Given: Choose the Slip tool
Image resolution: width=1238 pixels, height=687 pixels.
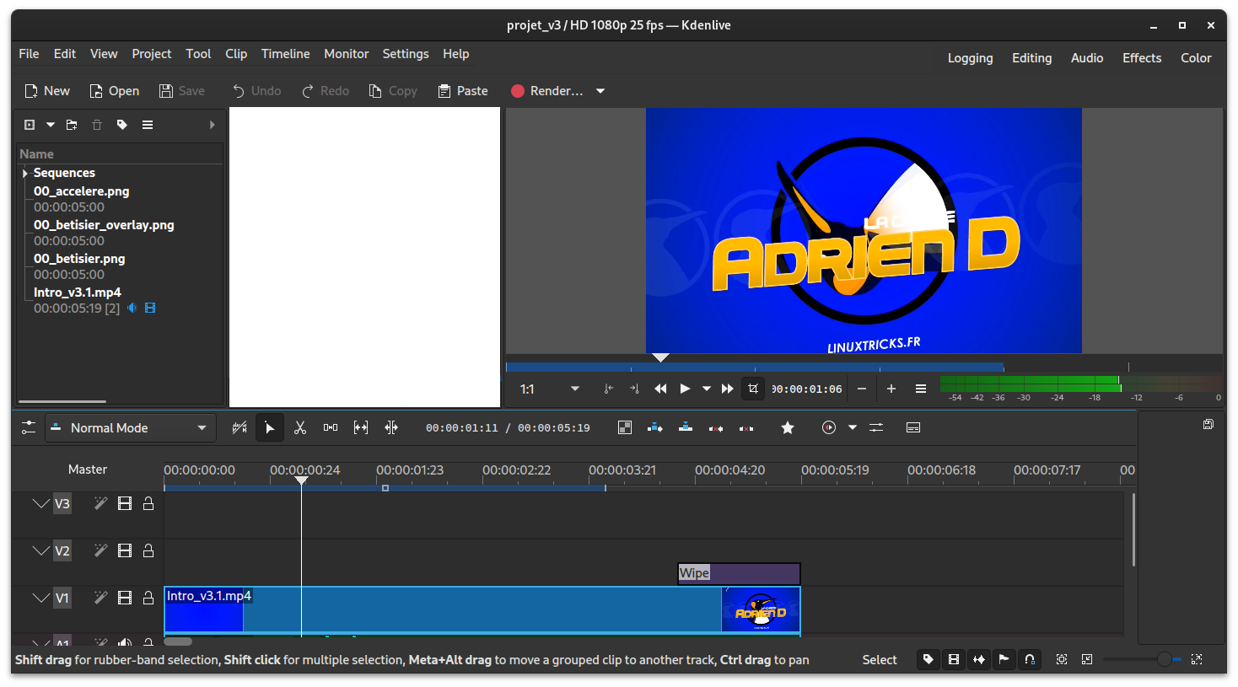Looking at the screenshot, I should click(x=361, y=428).
